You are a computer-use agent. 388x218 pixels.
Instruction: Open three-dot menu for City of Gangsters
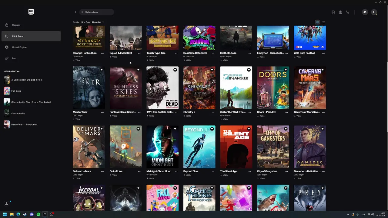point(286,171)
